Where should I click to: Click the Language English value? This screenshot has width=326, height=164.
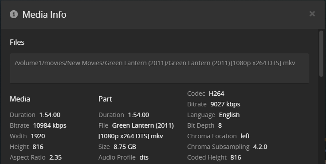tap(229, 115)
